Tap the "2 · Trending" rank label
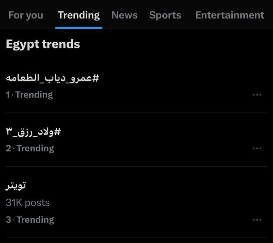This screenshot has height=243, width=273. [x=30, y=148]
